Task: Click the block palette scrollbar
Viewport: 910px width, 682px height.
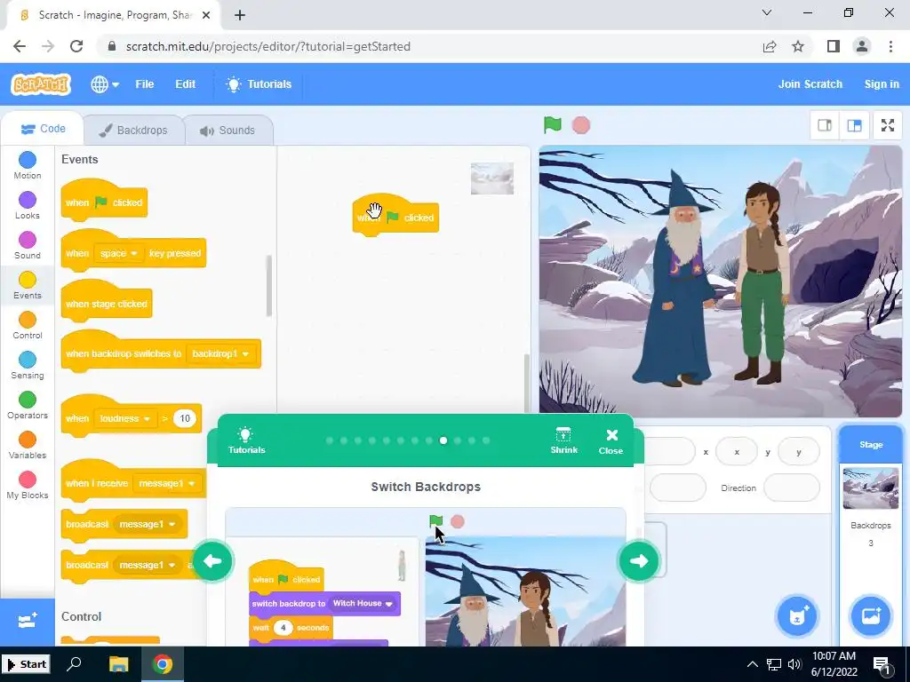Action: (x=268, y=285)
